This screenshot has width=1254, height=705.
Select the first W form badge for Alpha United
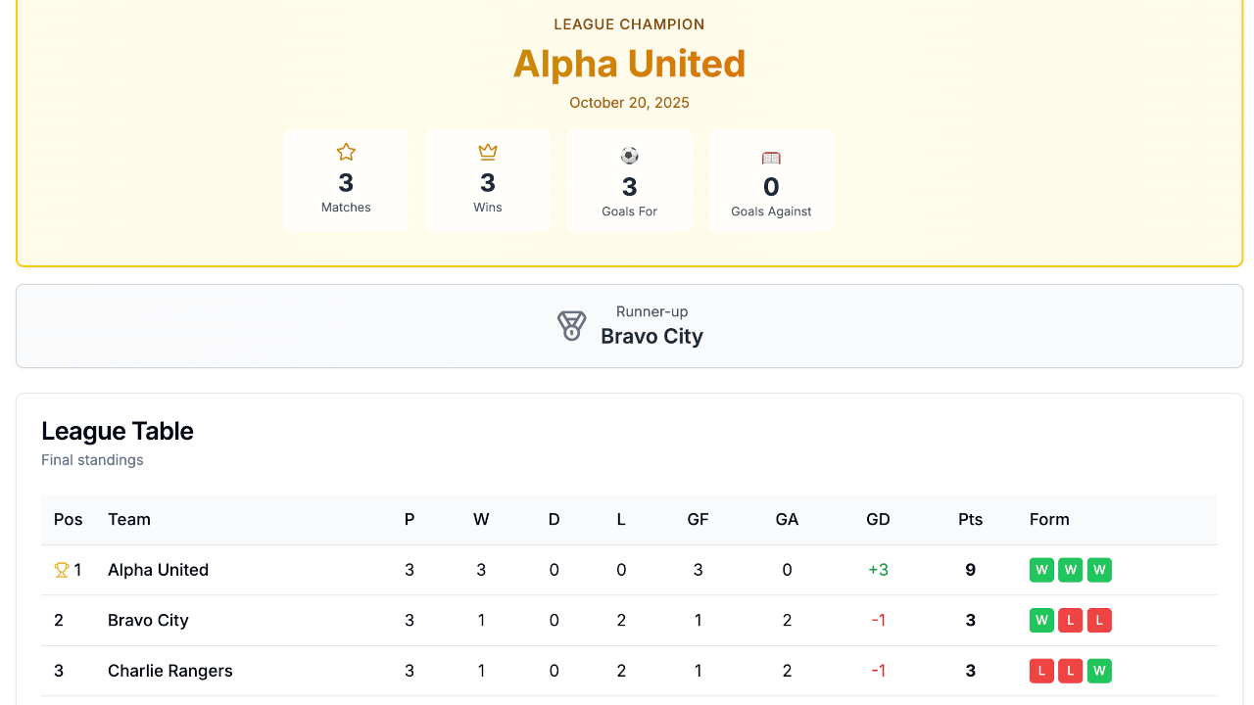click(x=1041, y=569)
